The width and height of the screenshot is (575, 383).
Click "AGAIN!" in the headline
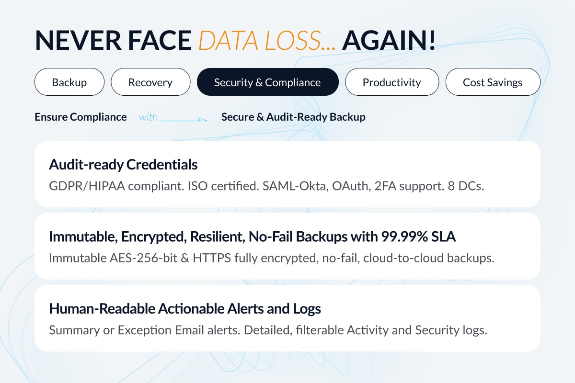389,41
